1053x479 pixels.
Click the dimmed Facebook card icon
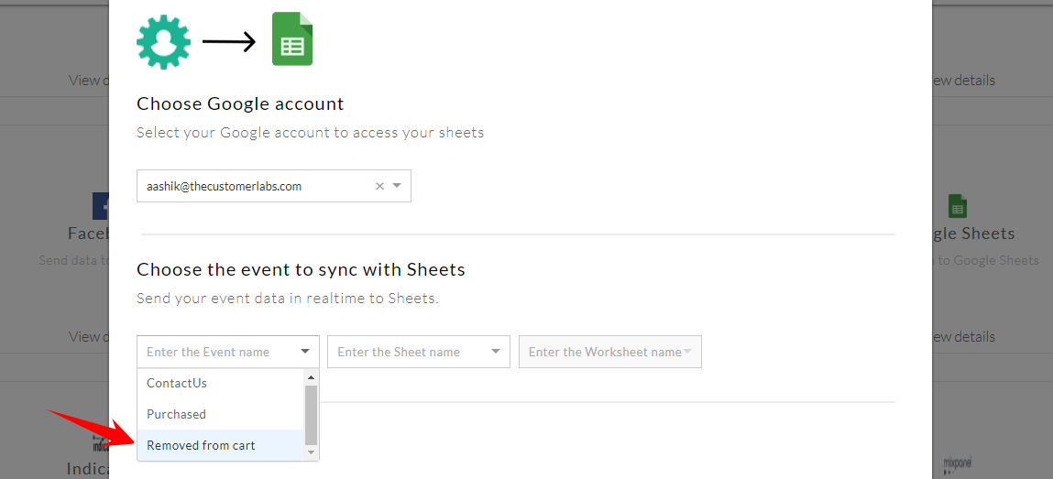(100, 205)
